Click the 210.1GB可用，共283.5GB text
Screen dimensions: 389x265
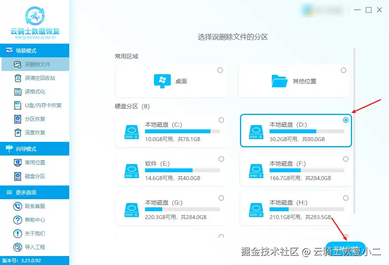(300, 217)
